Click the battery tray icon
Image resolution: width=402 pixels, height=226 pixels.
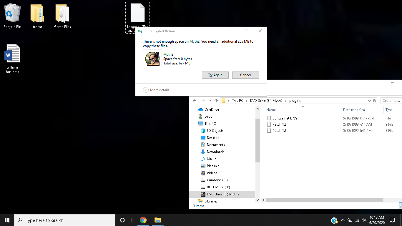tap(350, 220)
